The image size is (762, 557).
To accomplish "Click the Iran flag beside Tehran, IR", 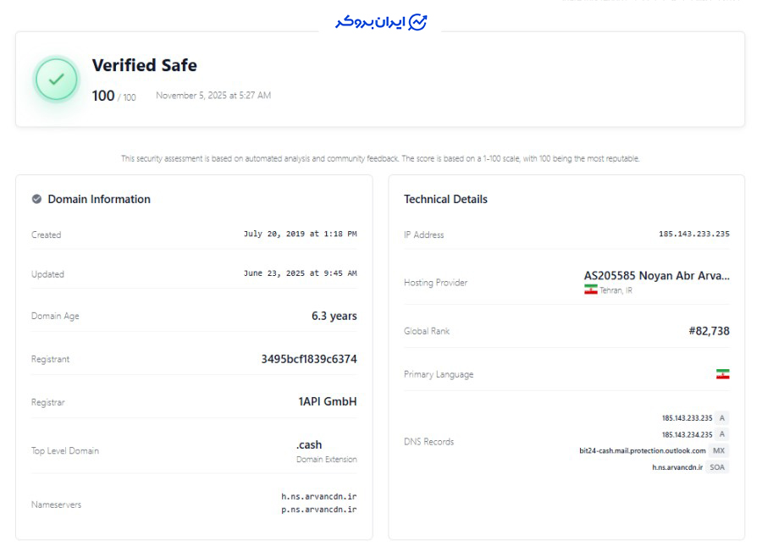I will [590, 290].
